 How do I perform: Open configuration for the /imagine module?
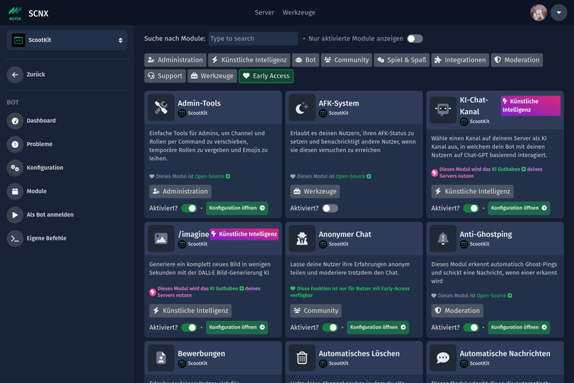coord(237,328)
